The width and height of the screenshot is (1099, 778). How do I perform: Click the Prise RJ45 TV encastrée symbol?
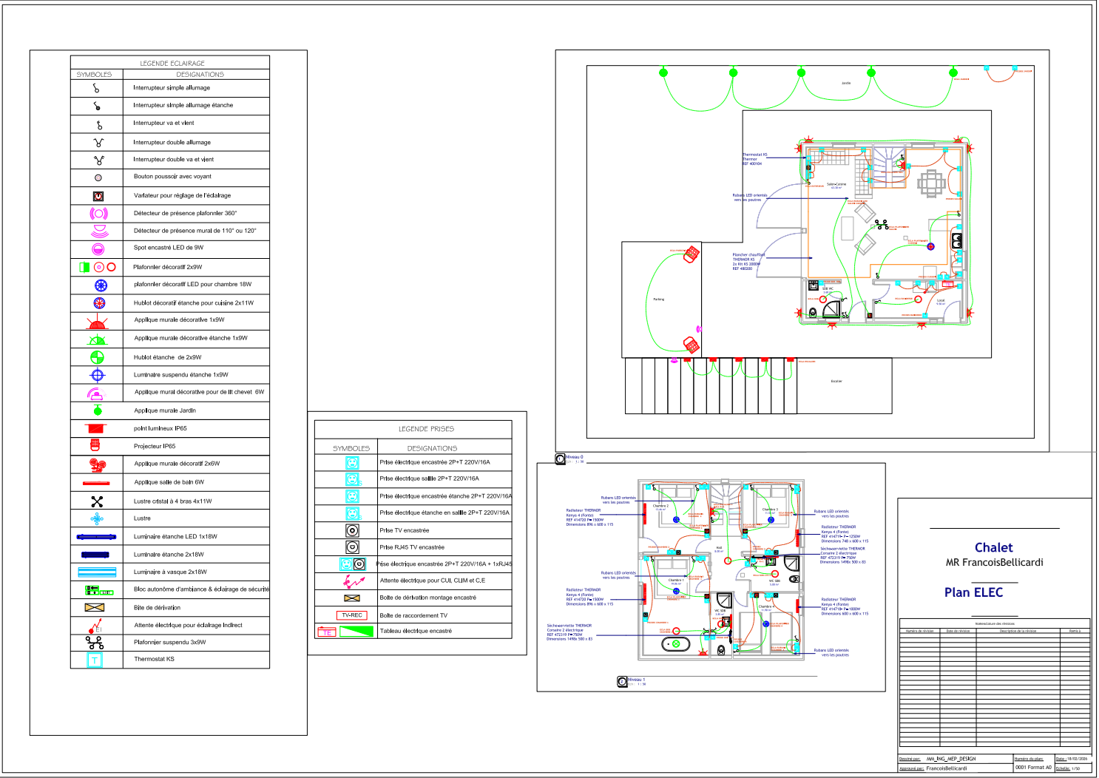click(353, 547)
